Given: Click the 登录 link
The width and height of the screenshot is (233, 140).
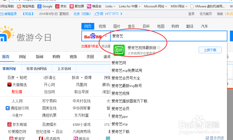Looking at the screenshot, I should (191, 14).
